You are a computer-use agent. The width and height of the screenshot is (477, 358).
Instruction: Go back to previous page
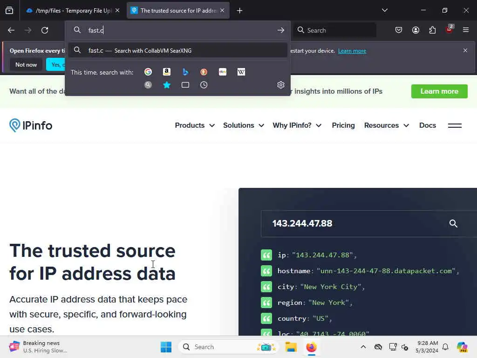11,30
